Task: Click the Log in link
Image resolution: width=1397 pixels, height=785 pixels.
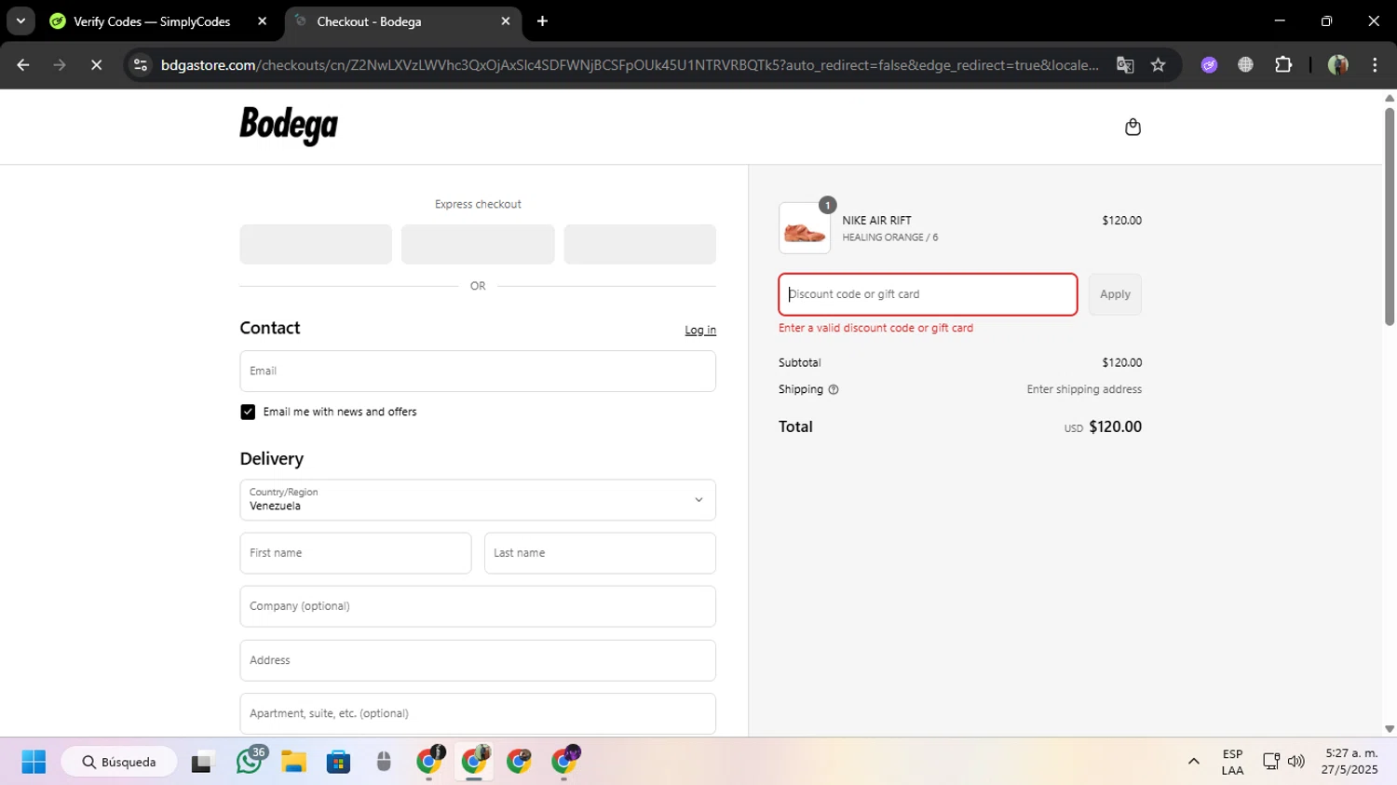Action: point(700,331)
